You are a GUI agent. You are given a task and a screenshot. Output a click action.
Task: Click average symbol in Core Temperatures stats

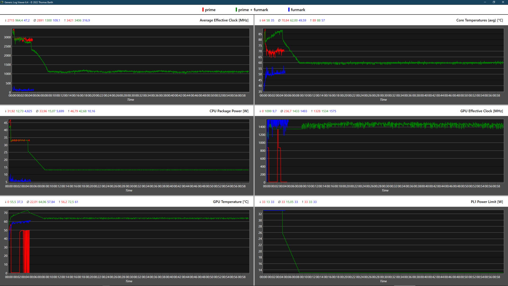point(279,20)
